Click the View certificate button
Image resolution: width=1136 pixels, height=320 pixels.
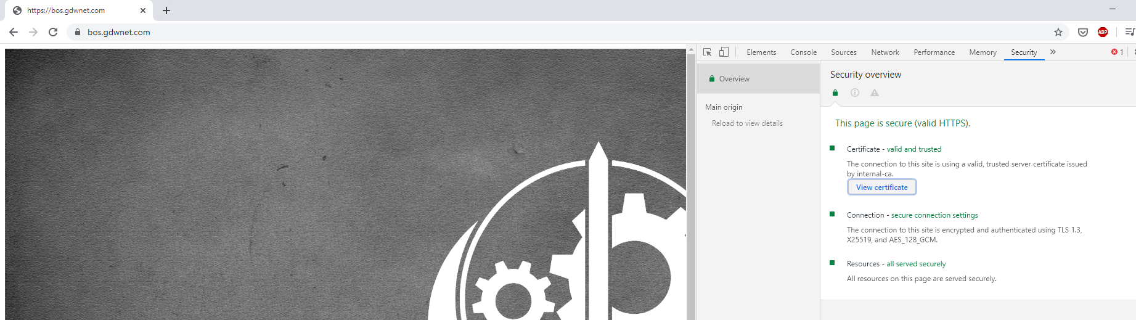coord(882,187)
